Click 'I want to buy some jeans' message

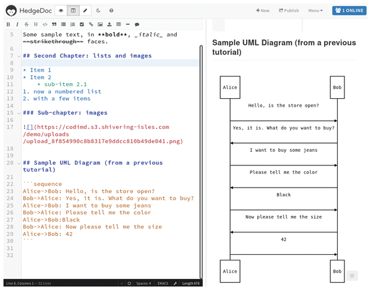pyautogui.click(x=283, y=150)
